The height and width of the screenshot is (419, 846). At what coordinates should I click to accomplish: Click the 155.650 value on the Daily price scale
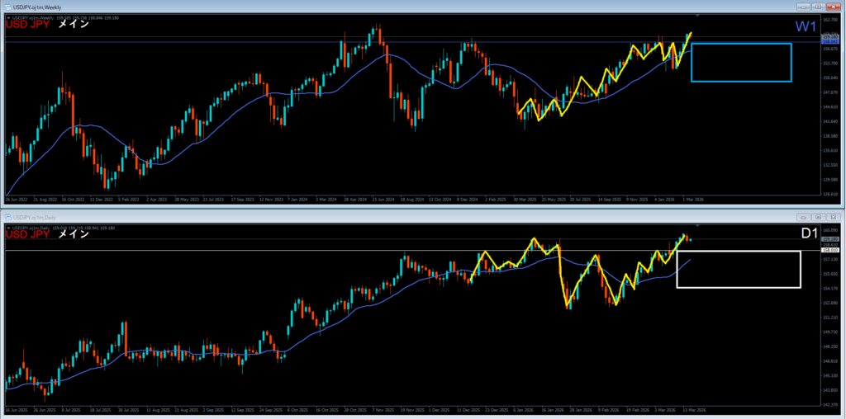pyautogui.click(x=829, y=274)
